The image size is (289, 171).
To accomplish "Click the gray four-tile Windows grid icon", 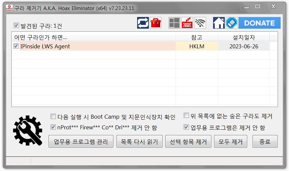I will 174,23.
